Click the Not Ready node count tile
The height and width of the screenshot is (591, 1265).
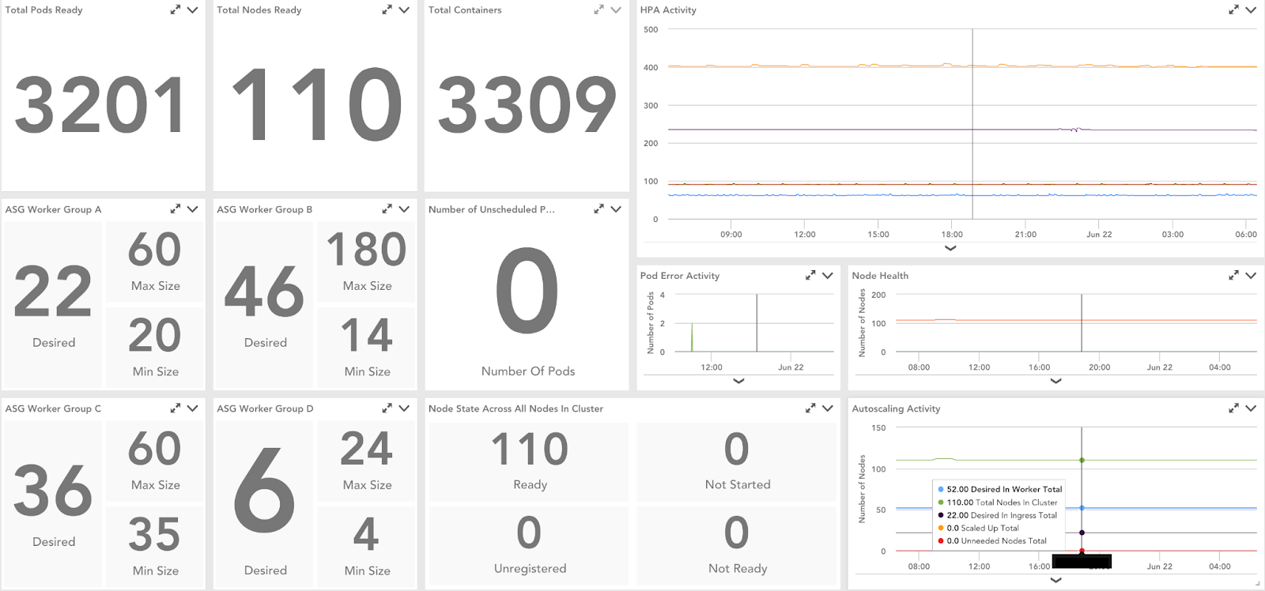click(x=737, y=544)
